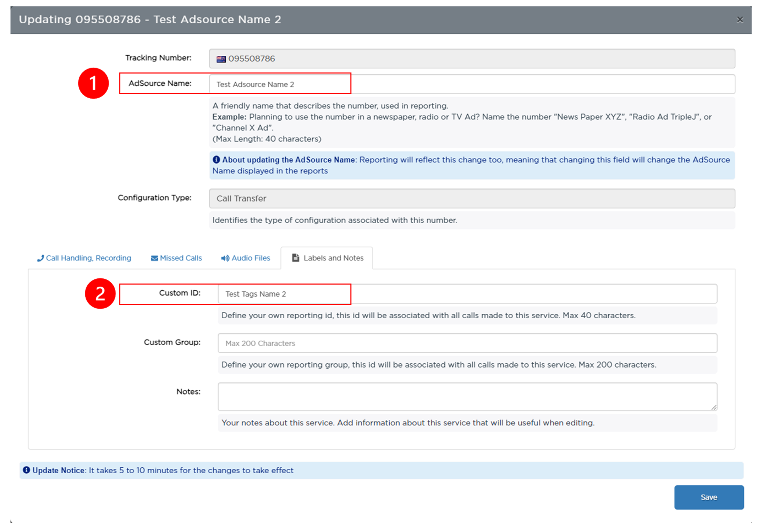Switch to the Missed Calls tab
Image resolution: width=758 pixels, height=523 pixels.
click(x=176, y=258)
